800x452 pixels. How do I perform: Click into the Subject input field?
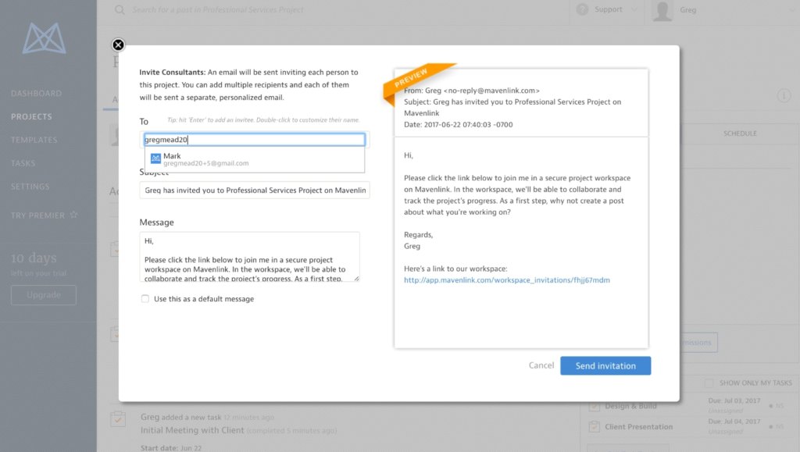(x=255, y=190)
